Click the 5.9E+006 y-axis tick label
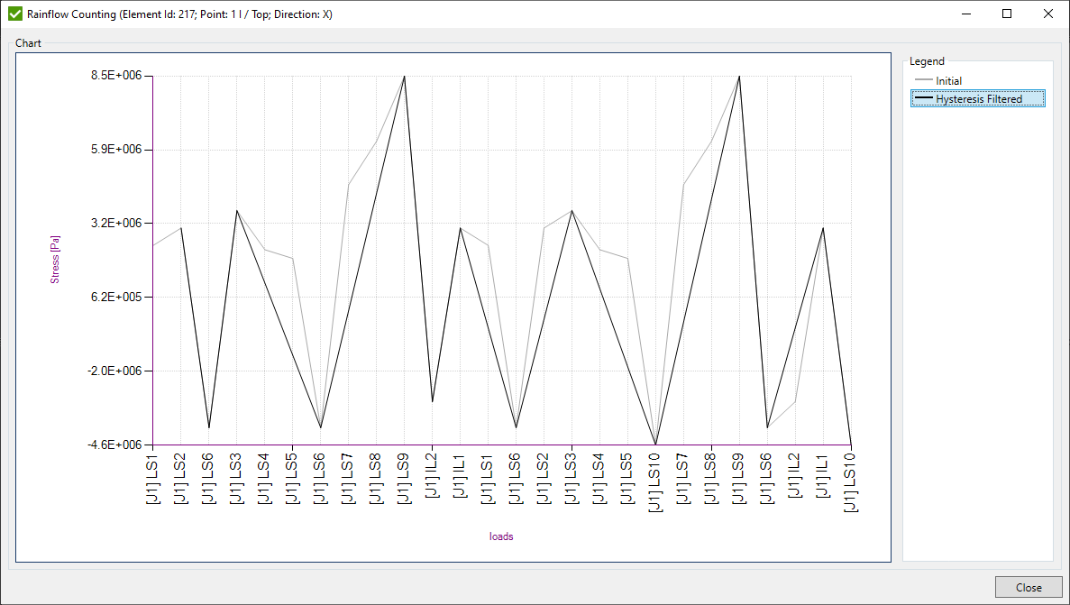Image resolution: width=1070 pixels, height=605 pixels. [117, 150]
